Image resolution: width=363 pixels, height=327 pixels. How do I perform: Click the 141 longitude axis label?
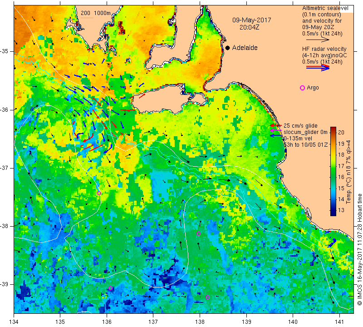[x=339, y=322]
